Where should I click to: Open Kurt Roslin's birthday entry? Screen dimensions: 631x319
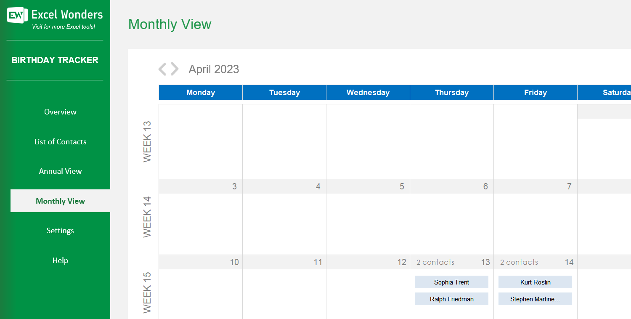pos(535,282)
